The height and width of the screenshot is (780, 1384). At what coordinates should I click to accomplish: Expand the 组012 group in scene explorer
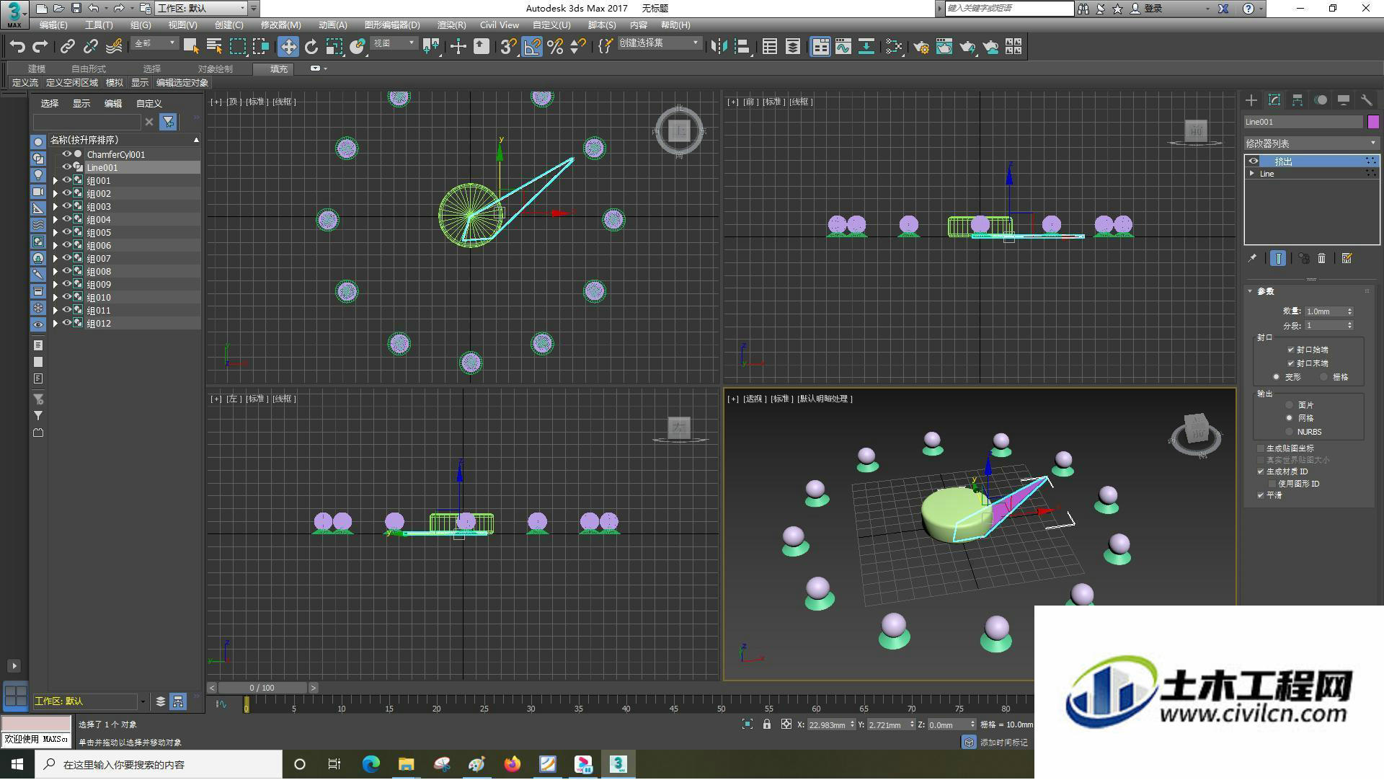pyautogui.click(x=56, y=323)
